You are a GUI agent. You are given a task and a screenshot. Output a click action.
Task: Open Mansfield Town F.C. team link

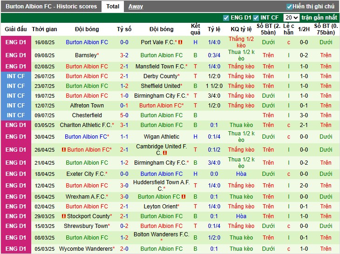tap(161, 67)
